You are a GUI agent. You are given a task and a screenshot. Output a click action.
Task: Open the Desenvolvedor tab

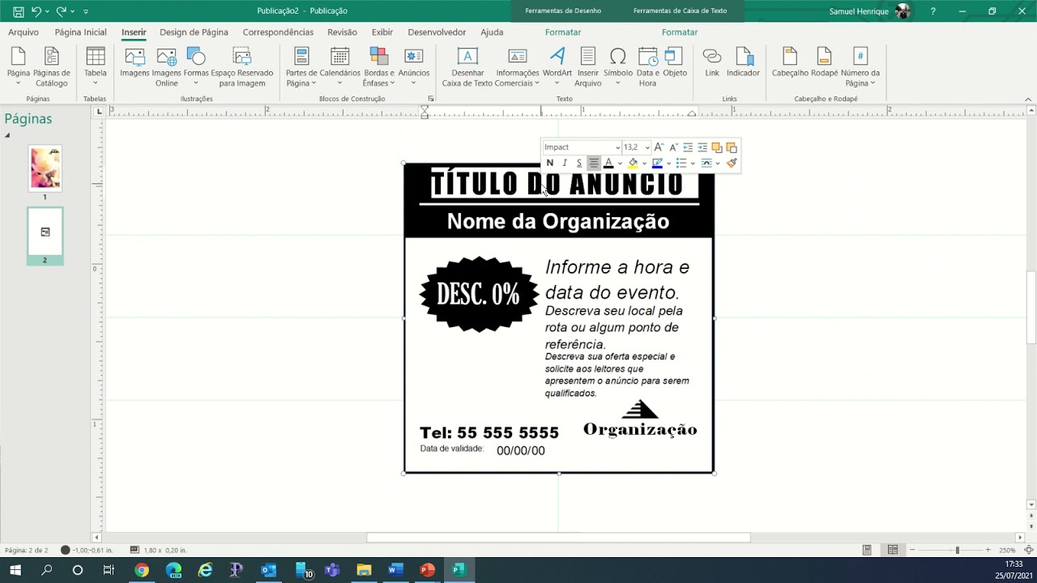tap(437, 32)
